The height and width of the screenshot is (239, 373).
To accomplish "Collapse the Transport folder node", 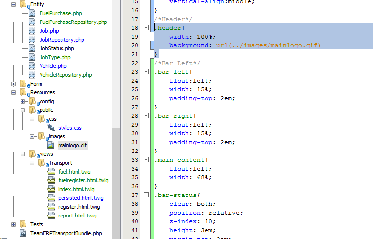I will tap(32, 163).
